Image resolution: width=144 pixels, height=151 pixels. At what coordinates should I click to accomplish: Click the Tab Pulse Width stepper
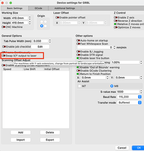click(50, 41)
